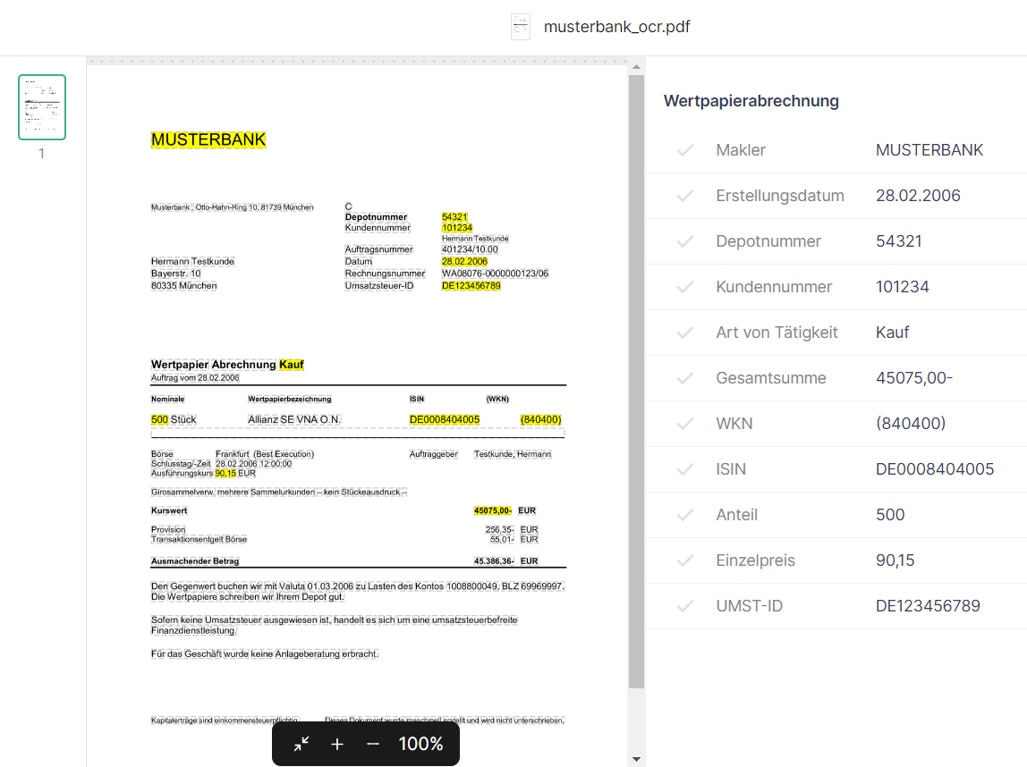Zoom in with the plus icon

337,744
